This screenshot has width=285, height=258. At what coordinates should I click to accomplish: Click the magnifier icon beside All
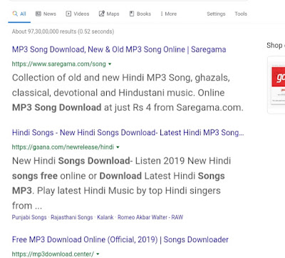tap(15, 14)
